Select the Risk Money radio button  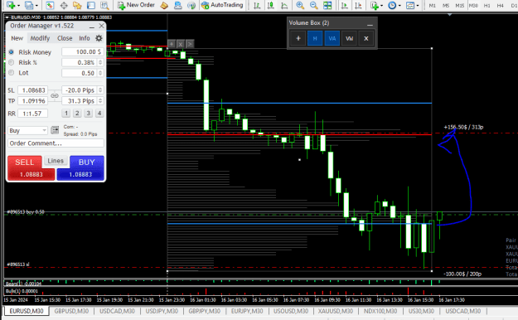[12, 52]
